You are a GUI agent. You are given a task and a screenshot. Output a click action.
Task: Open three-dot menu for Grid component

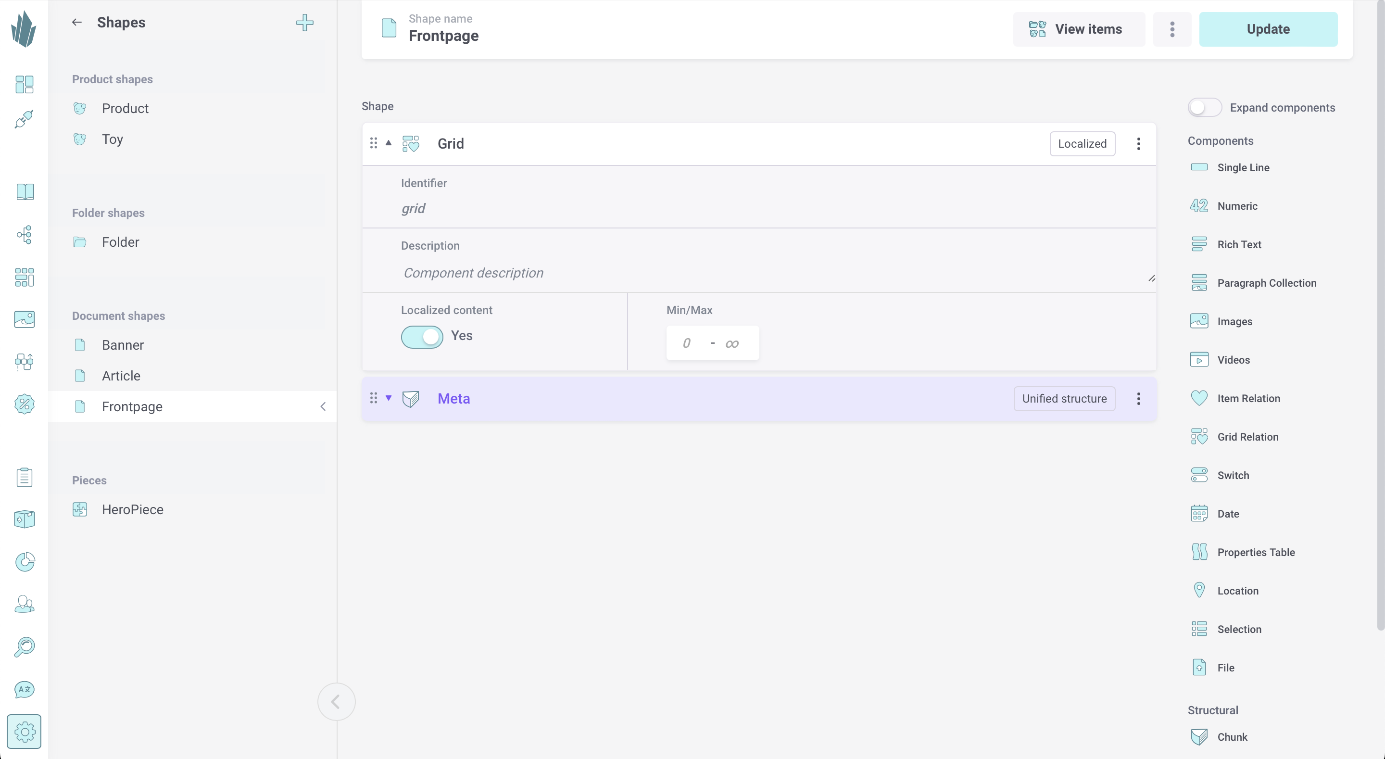tap(1139, 143)
